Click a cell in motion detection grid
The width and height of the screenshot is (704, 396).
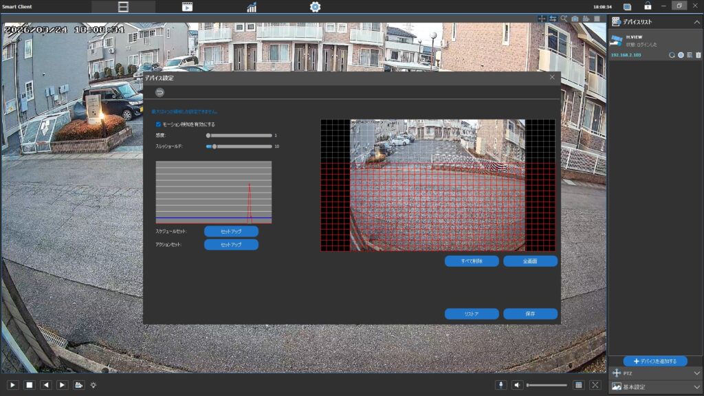click(437, 206)
